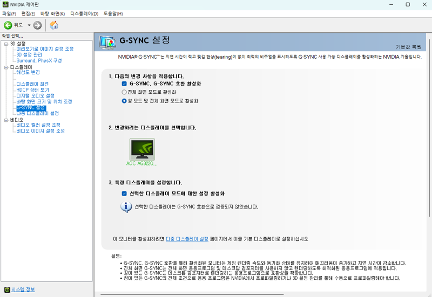Click the horizontal scrollbar at the bottom

(x=192, y=294)
